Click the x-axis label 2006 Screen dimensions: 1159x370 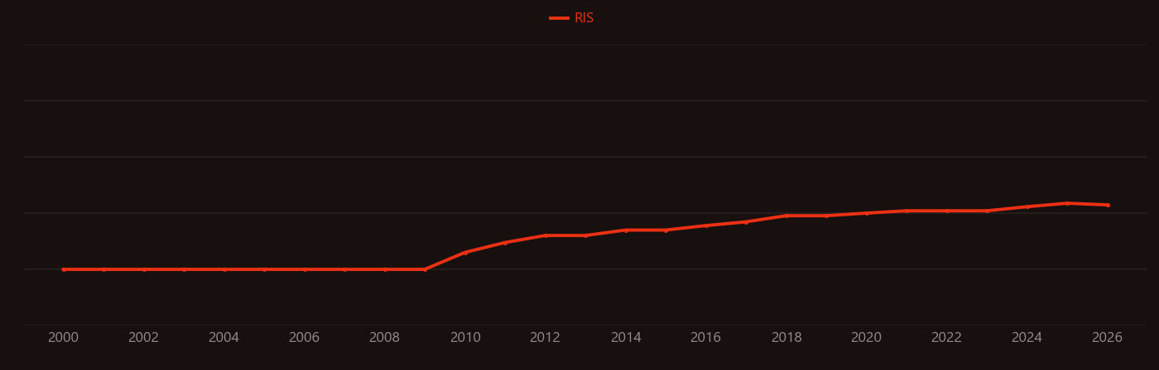[305, 338]
